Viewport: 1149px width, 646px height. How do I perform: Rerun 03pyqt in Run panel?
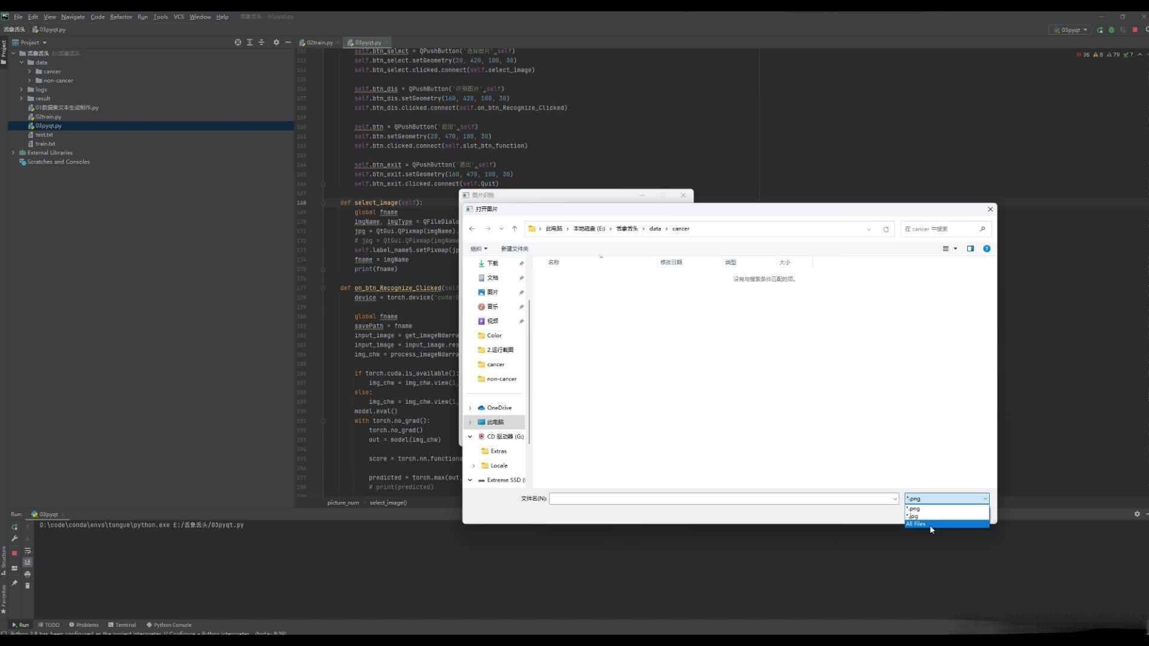click(14, 527)
